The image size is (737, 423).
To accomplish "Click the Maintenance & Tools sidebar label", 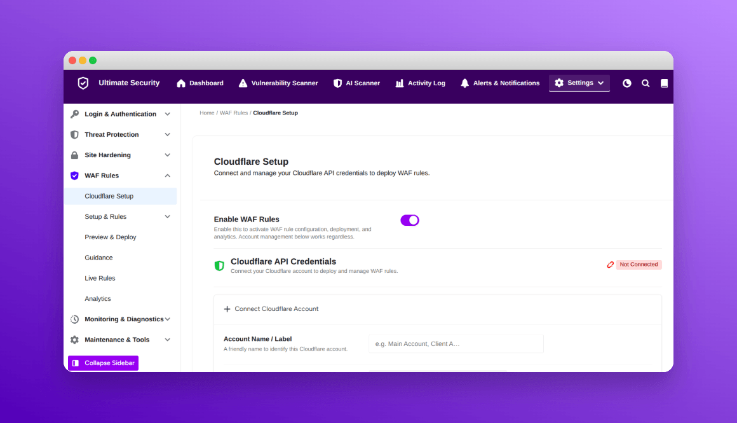I will (117, 340).
